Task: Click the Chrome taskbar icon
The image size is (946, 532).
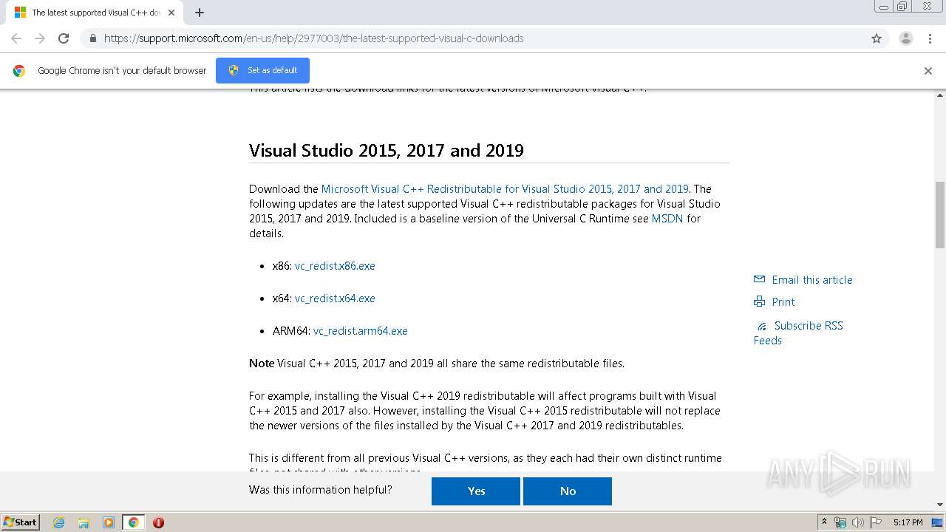Action: (134, 522)
